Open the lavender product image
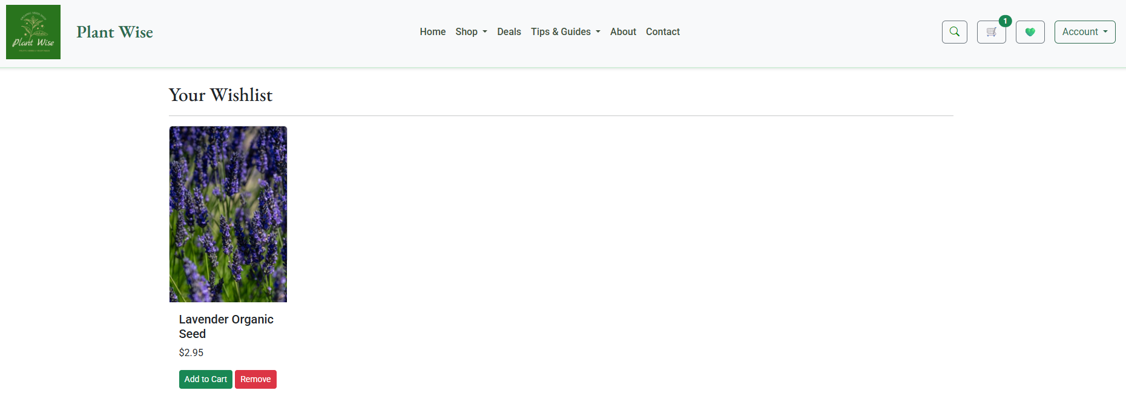 (x=228, y=214)
